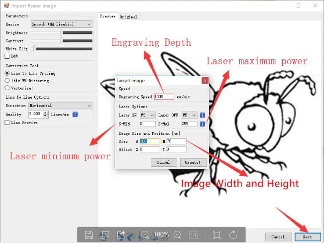The width and height of the screenshot is (324, 243).
Task: Decrease Quality with the down stepper
Action: coord(46,116)
